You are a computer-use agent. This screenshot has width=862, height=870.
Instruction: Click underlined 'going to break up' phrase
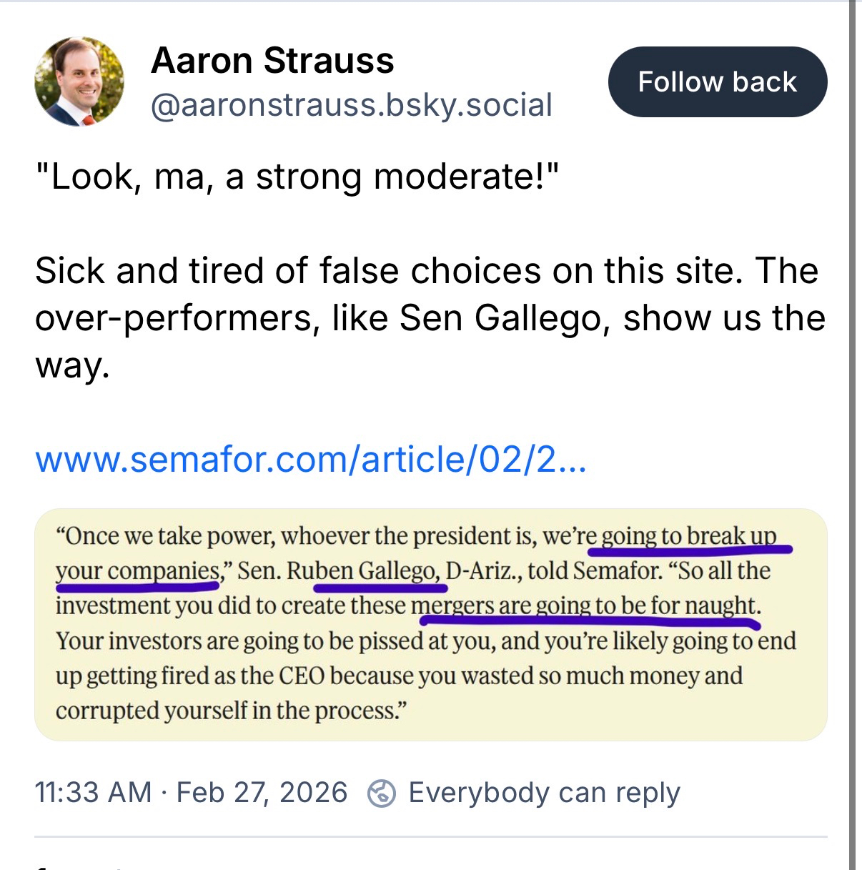[x=688, y=536]
